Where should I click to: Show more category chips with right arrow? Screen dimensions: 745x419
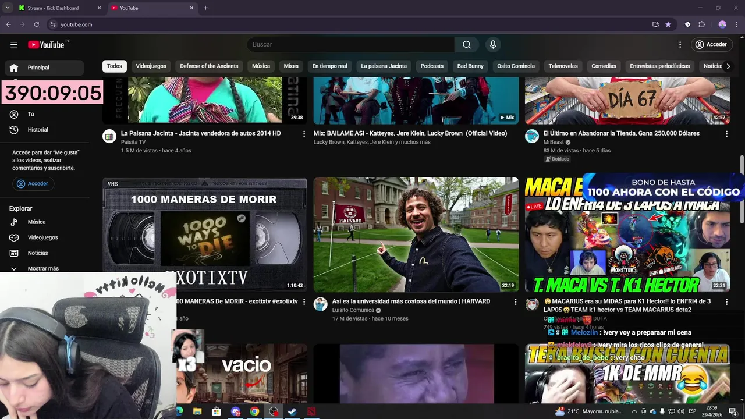pyautogui.click(x=728, y=66)
